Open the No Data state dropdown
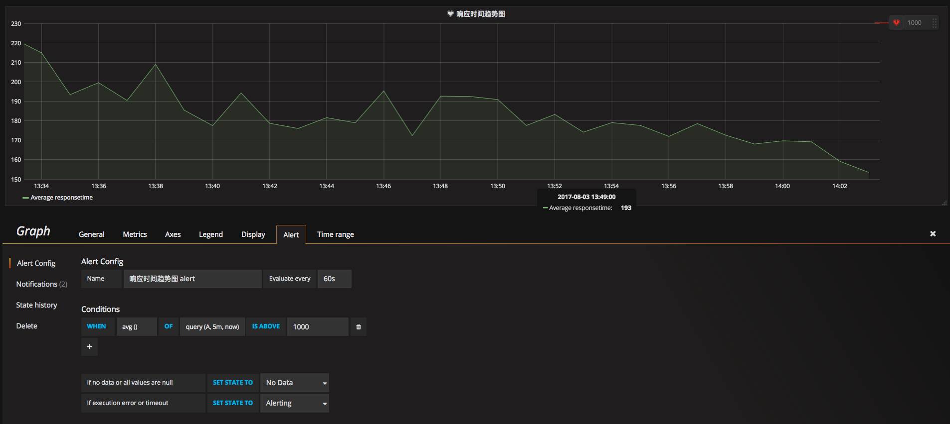 click(295, 383)
